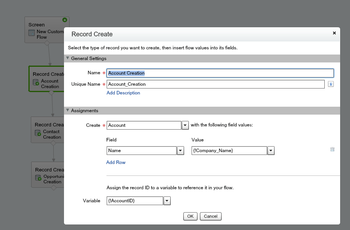Image resolution: width=350 pixels, height=230 pixels.
Task: Click the trash icon to delete field row
Action: [332, 149]
